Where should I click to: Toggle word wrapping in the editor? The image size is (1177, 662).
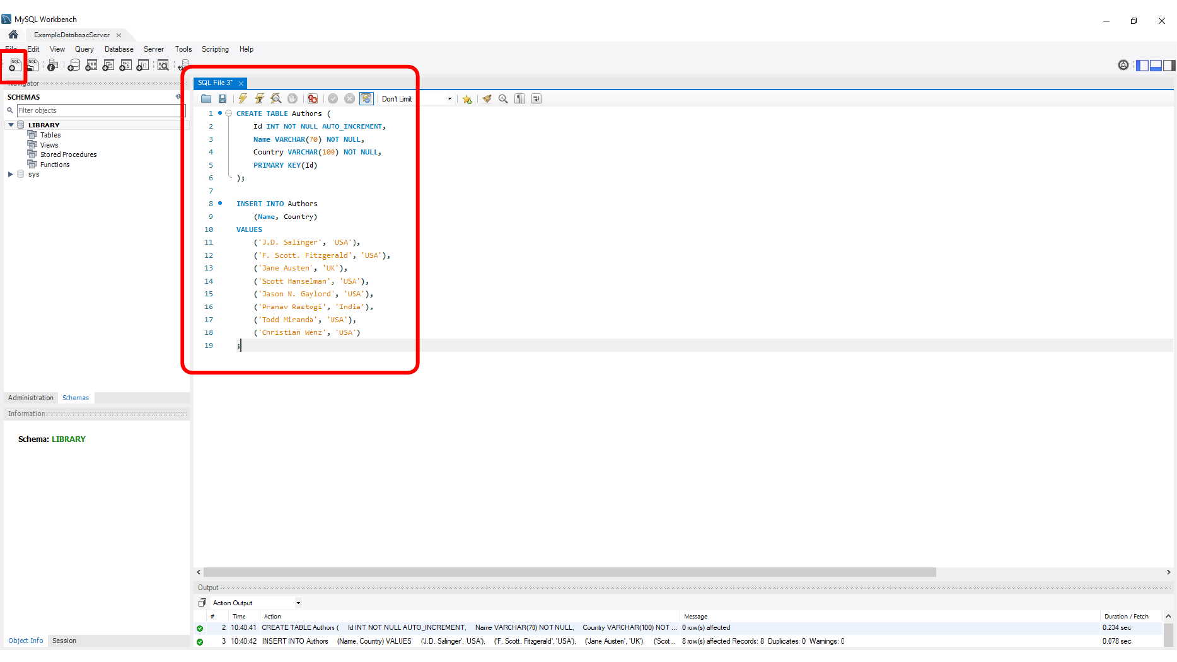536,98
